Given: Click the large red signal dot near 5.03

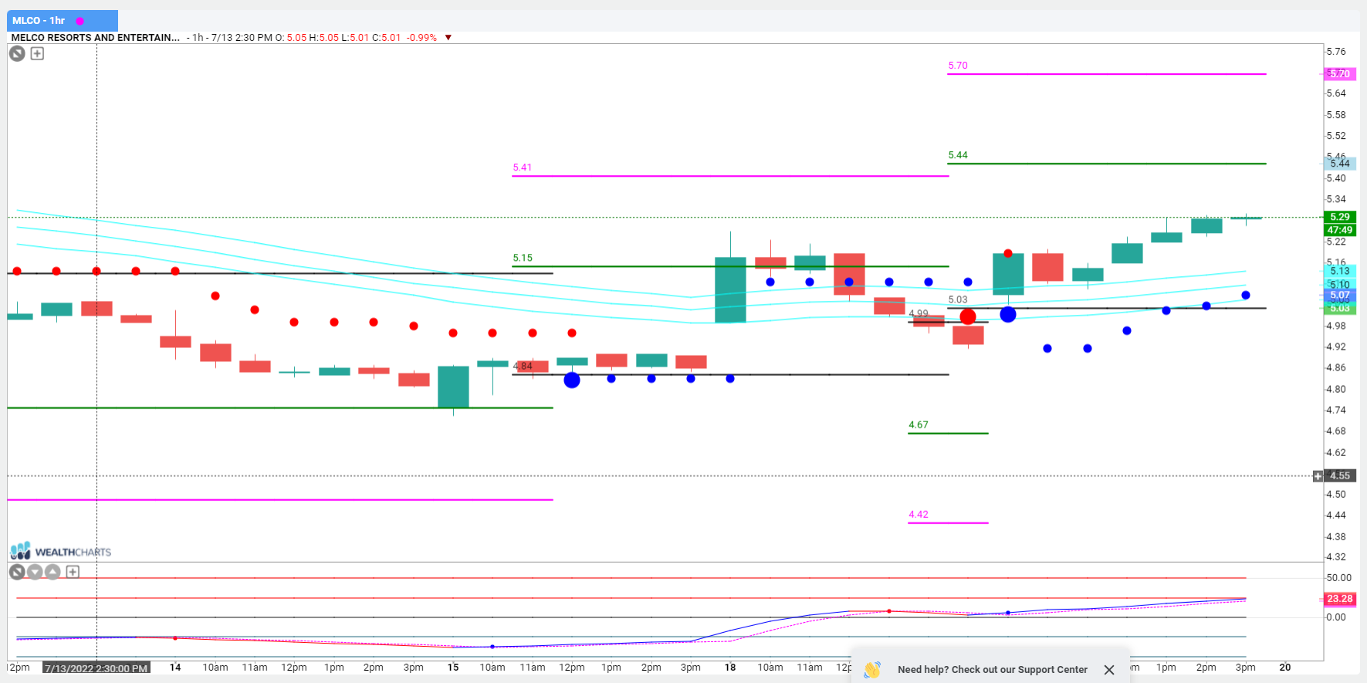Looking at the screenshot, I should pyautogui.click(x=968, y=316).
